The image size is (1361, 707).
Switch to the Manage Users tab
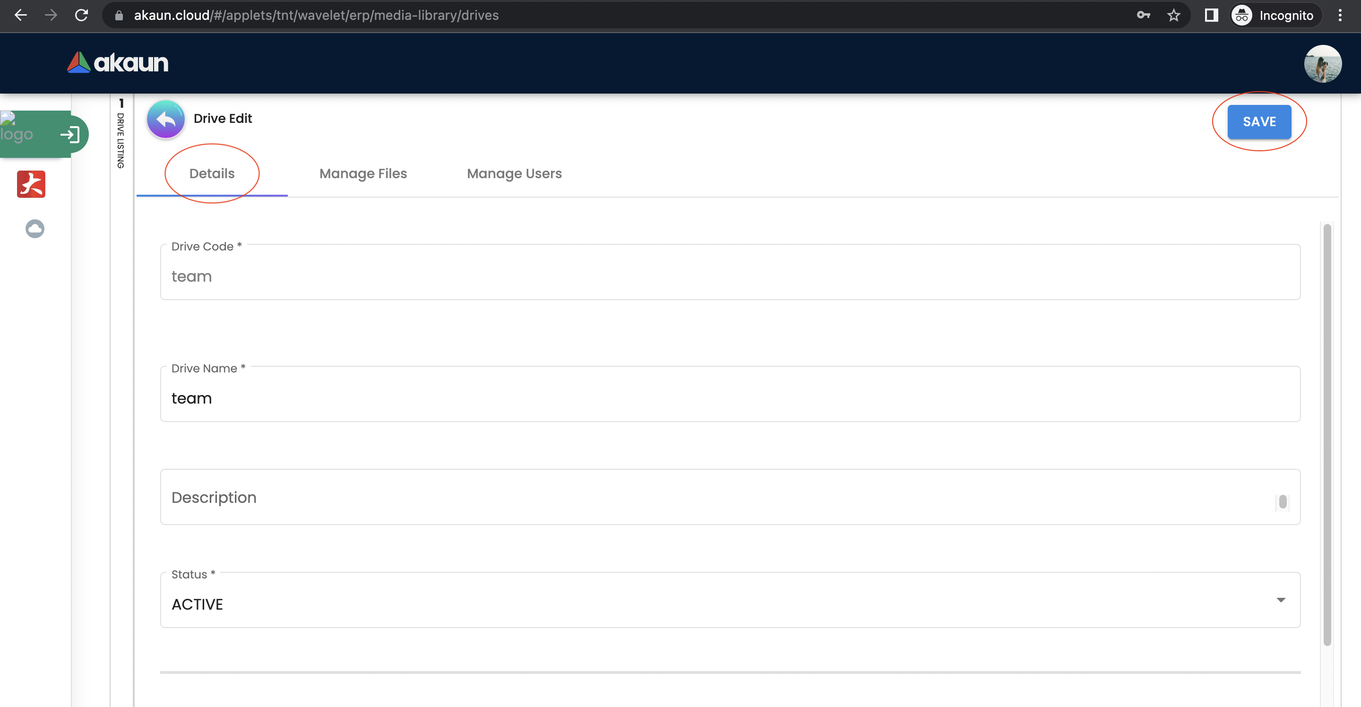click(514, 174)
